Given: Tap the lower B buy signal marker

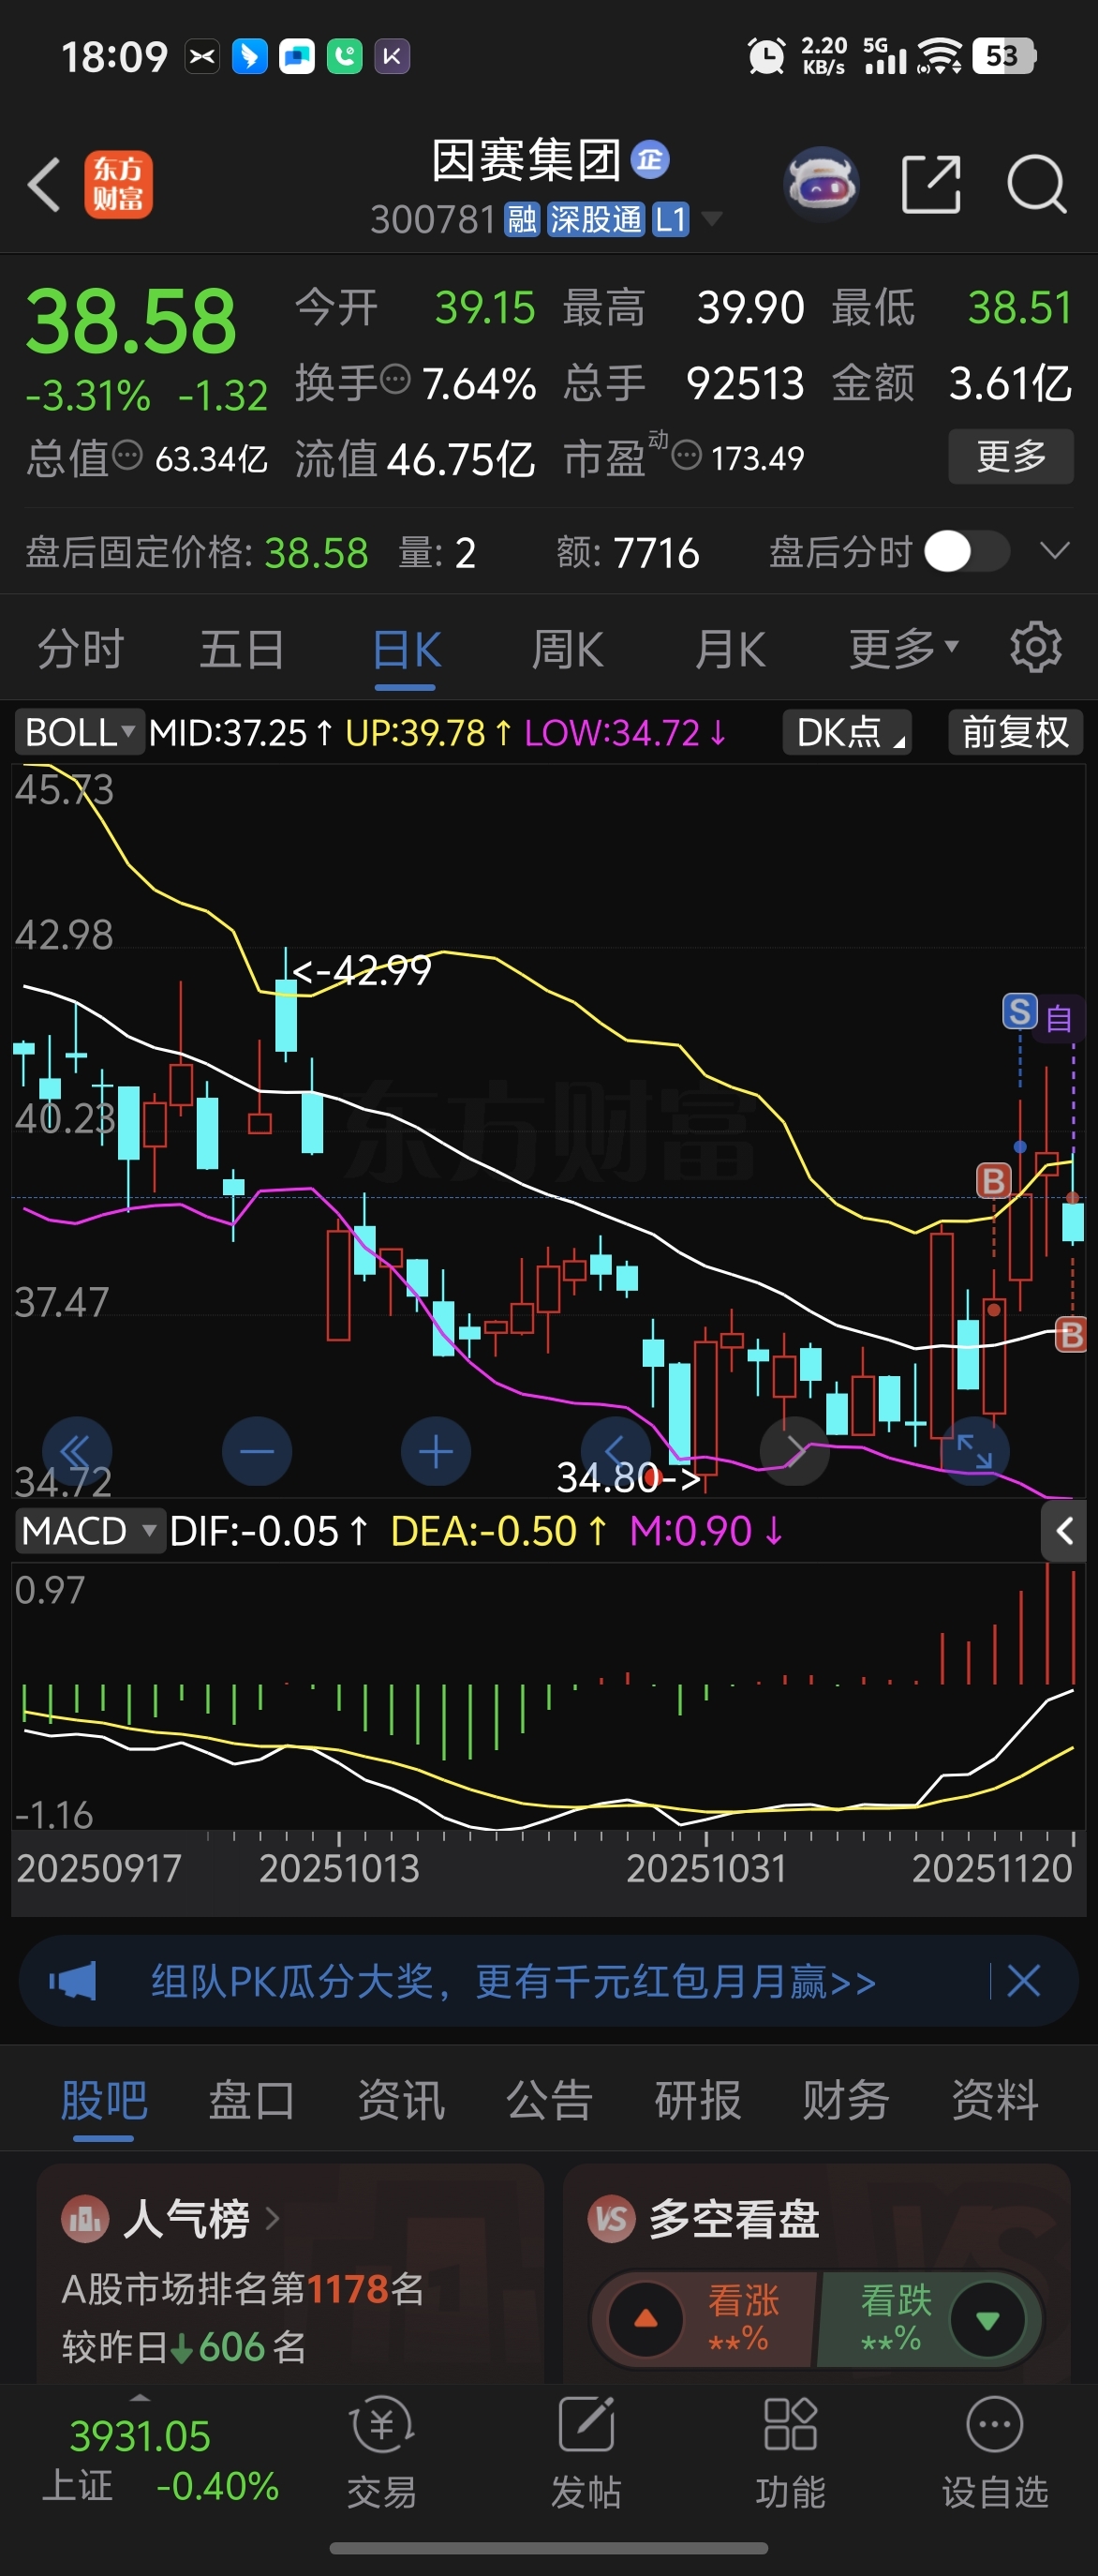Looking at the screenshot, I should [1071, 1334].
